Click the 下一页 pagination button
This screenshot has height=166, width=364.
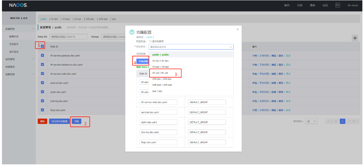point(353,121)
